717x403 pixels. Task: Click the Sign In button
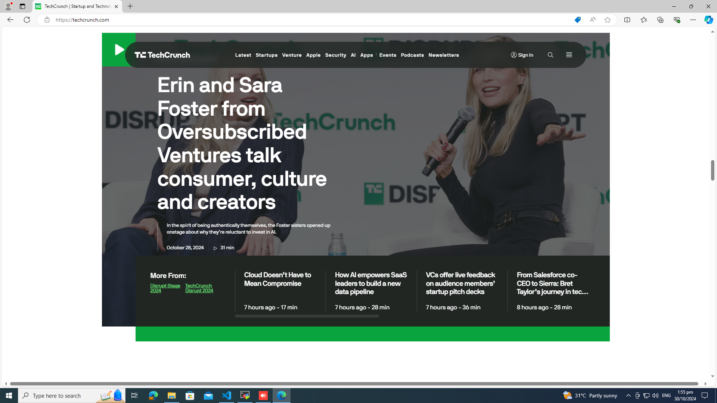(x=522, y=55)
